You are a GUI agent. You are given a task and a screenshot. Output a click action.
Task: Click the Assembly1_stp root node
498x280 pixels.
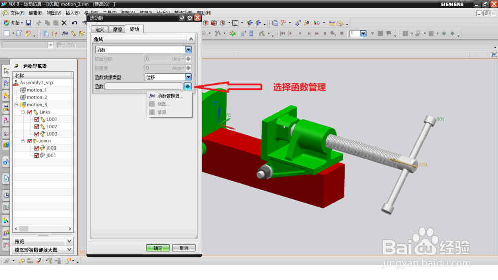click(x=36, y=83)
